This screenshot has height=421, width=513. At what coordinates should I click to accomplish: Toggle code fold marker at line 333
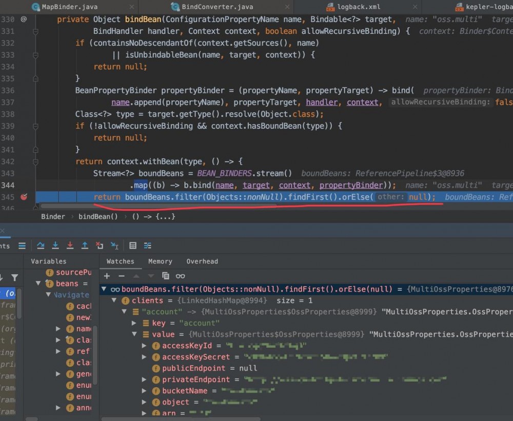(36, 55)
